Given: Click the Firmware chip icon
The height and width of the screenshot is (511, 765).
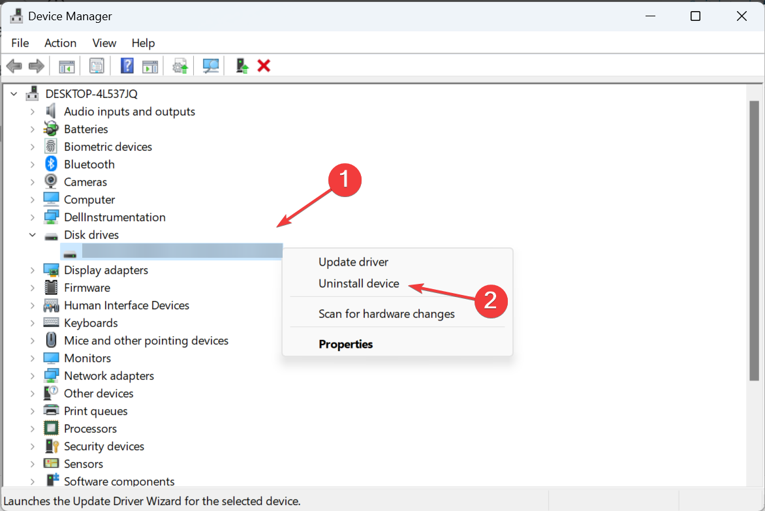Looking at the screenshot, I should (51, 287).
